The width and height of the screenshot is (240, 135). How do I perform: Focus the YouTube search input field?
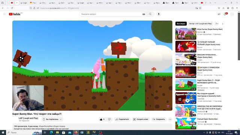click(x=111, y=14)
